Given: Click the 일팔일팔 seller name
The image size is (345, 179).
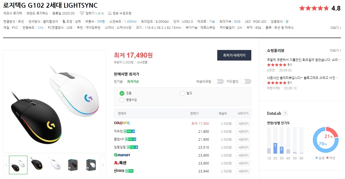Looking at the screenshot, I should (x=120, y=147).
